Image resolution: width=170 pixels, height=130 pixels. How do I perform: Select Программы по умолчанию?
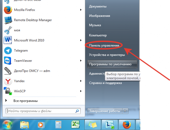click(112, 64)
